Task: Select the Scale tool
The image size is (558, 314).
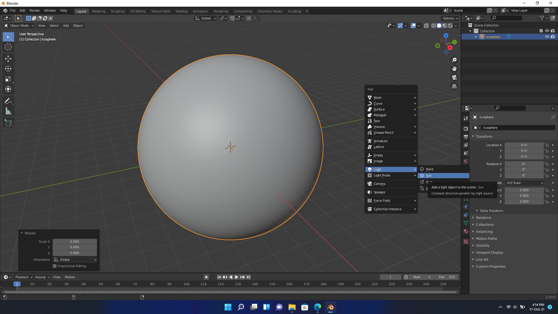Action: (x=8, y=79)
